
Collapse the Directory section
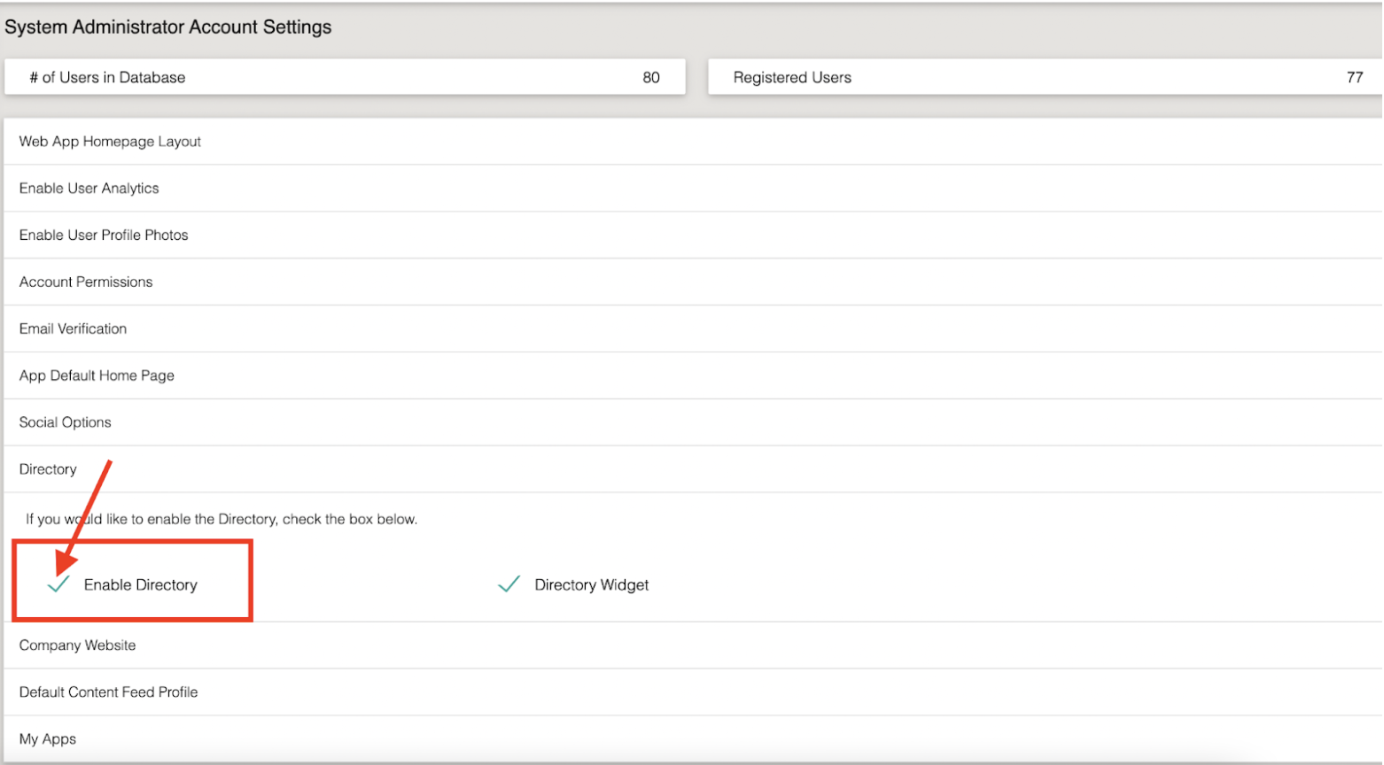[x=47, y=468]
